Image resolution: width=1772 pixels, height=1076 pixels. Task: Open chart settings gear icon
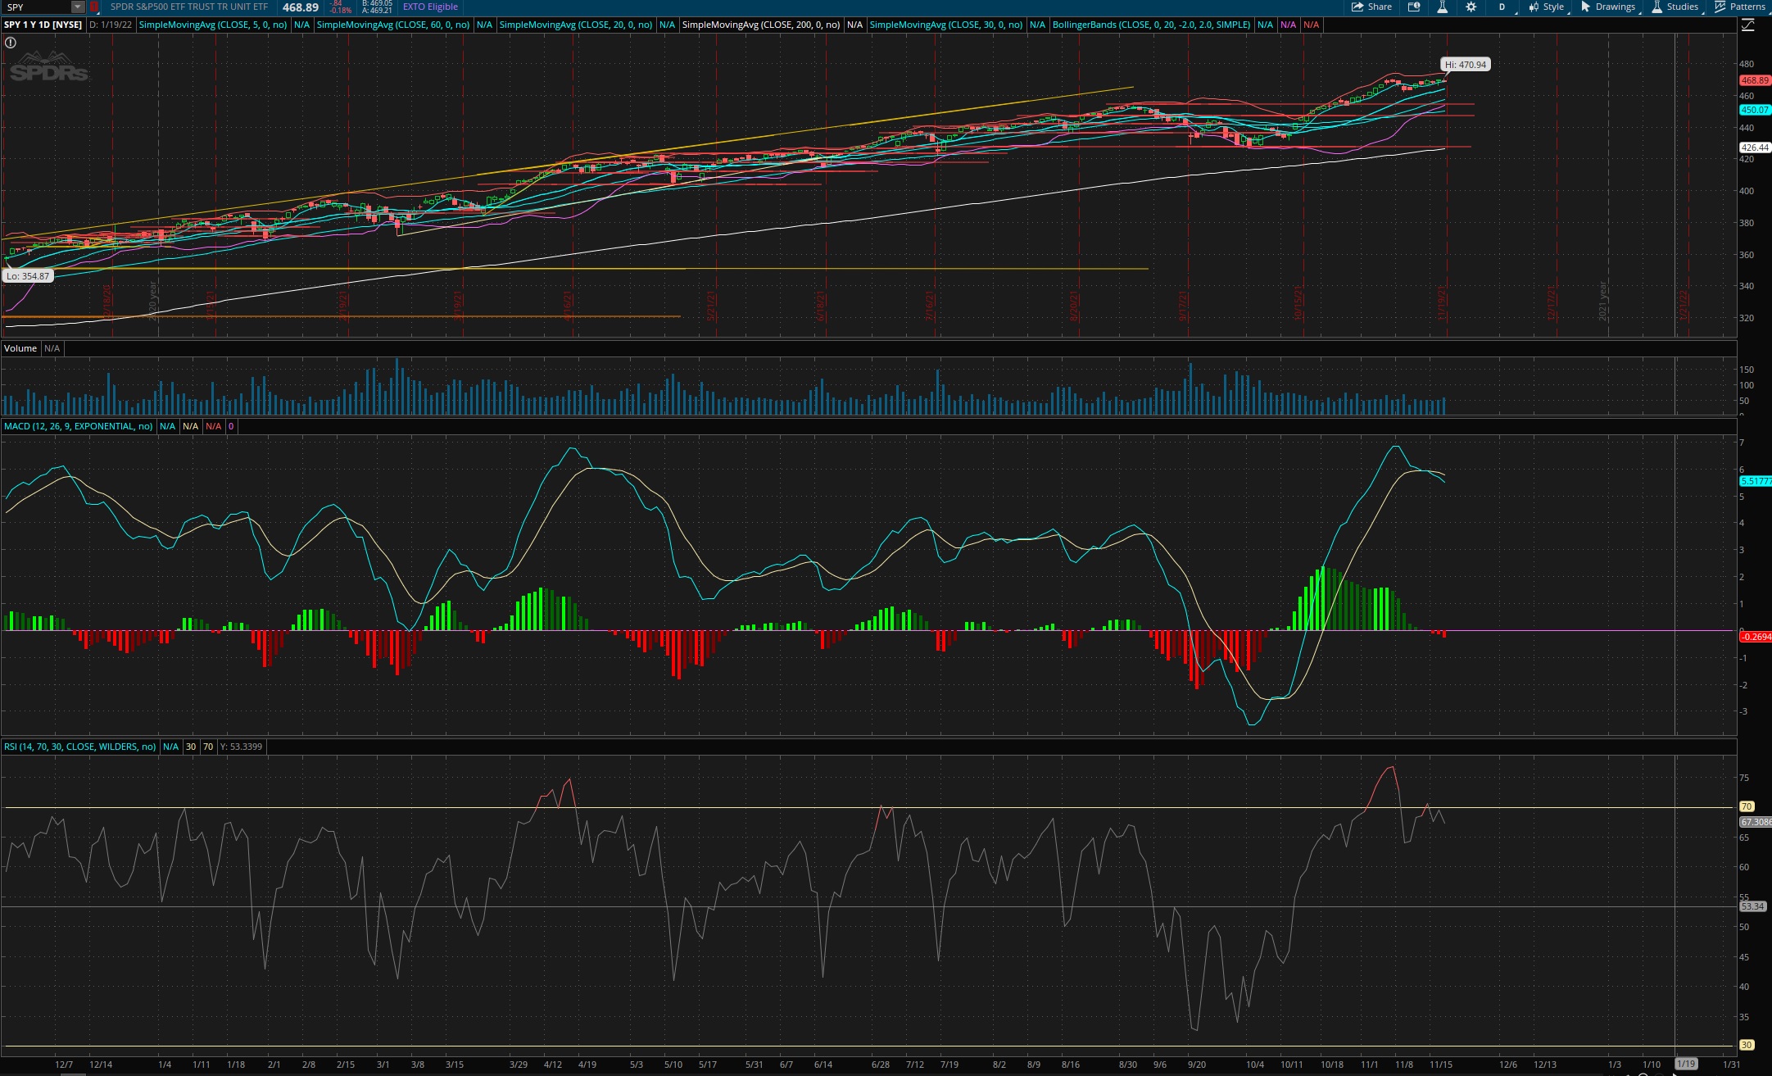(x=1471, y=7)
